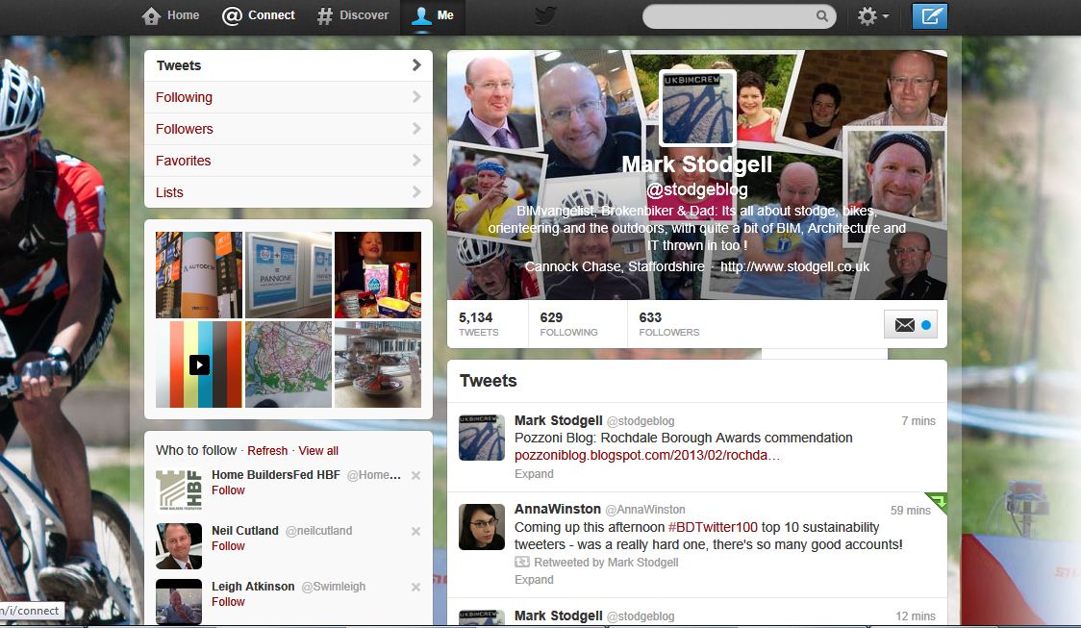Switch to the Discover tab

pyautogui.click(x=353, y=15)
